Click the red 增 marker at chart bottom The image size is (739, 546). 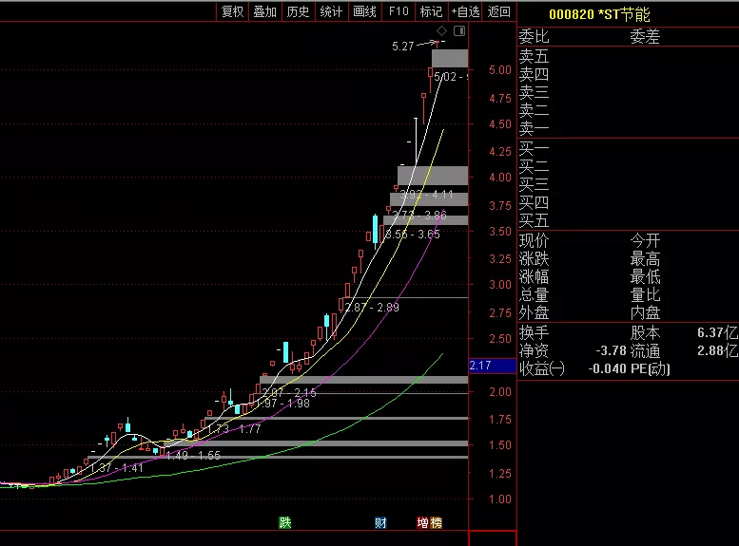[422, 523]
